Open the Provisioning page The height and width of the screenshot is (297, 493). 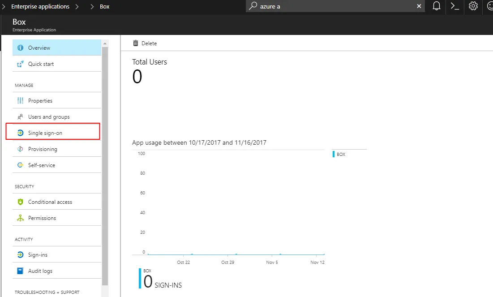point(57,149)
